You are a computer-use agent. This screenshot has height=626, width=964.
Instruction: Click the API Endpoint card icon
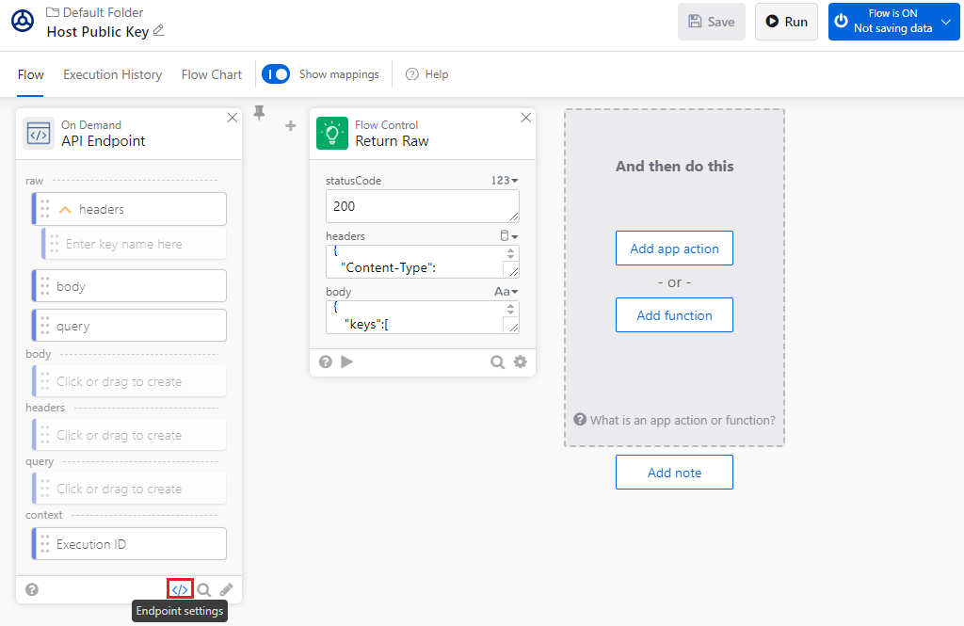(39, 134)
